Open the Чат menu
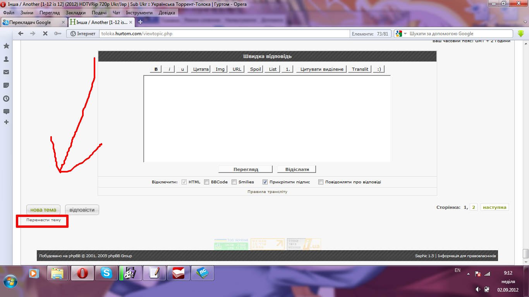 click(117, 13)
